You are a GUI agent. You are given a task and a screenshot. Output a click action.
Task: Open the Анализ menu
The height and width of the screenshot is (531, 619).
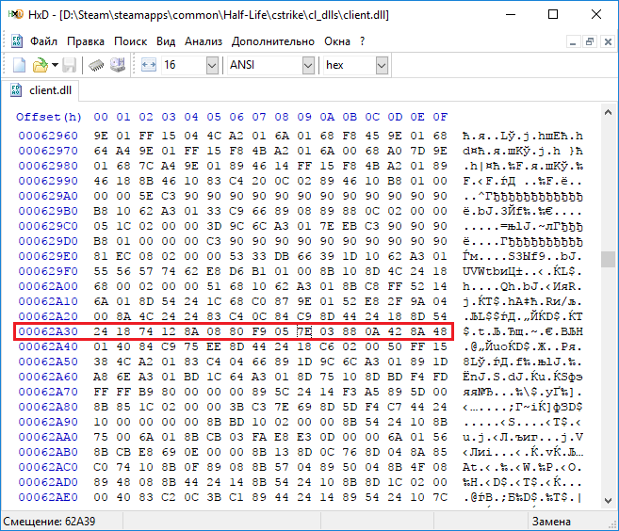[x=204, y=41]
